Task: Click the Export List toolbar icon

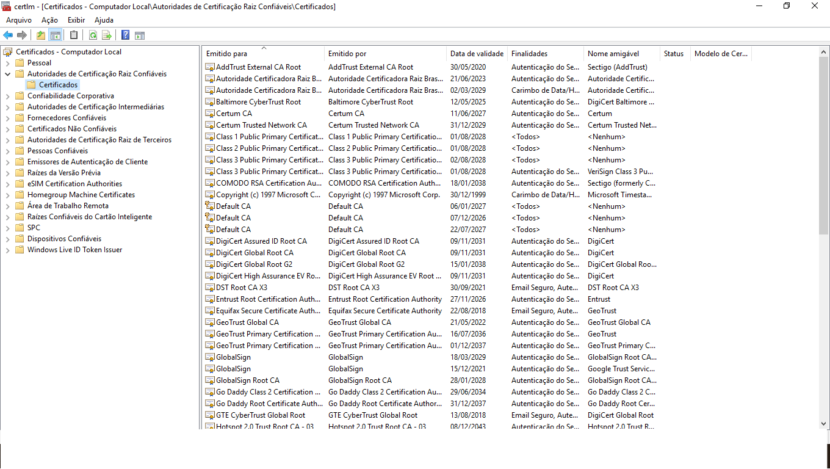Action: [x=107, y=35]
